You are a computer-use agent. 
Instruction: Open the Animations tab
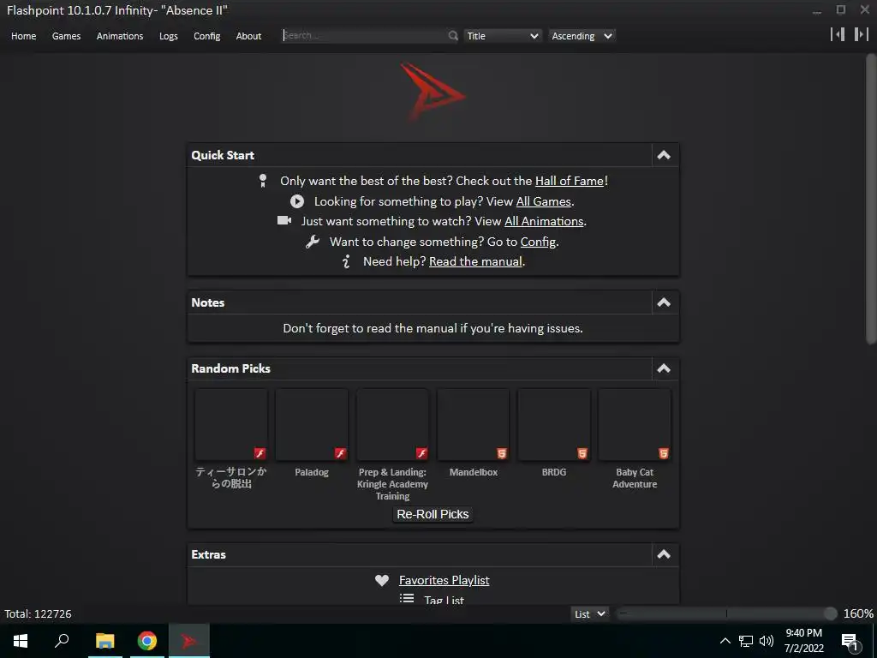(120, 36)
